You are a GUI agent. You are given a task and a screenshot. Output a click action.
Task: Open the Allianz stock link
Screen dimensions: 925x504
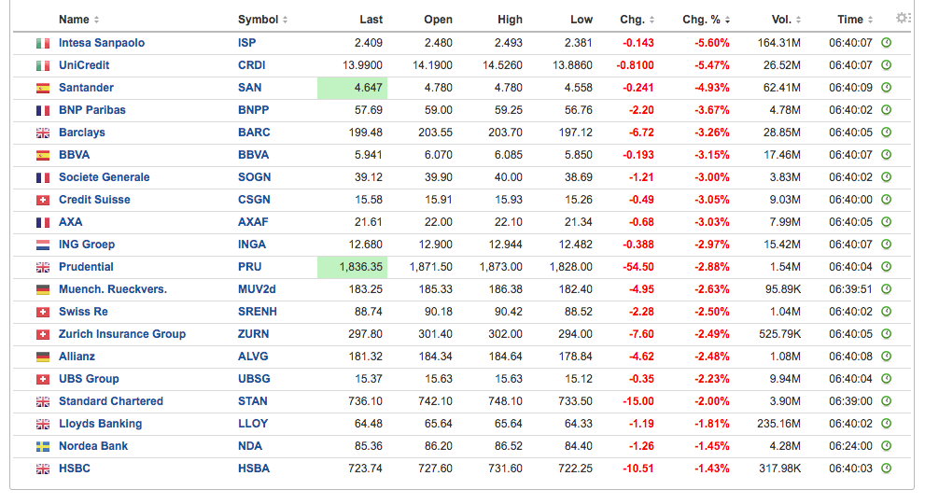pyautogui.click(x=77, y=357)
